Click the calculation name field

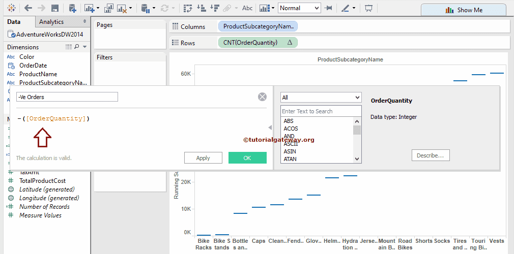click(x=67, y=97)
